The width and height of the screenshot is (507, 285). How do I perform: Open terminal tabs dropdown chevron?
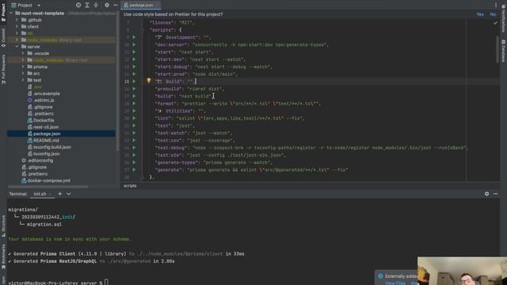69,194
